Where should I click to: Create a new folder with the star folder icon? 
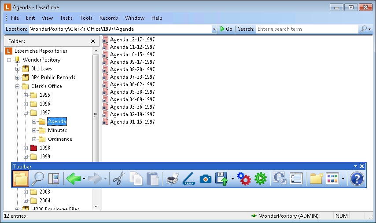point(316,179)
